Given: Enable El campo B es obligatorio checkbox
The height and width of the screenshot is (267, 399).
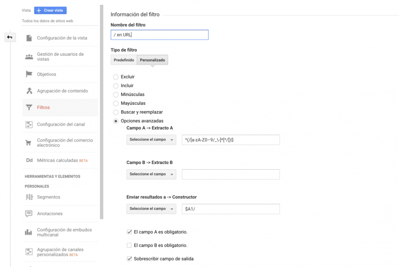Looking at the screenshot, I should tap(129, 246).
